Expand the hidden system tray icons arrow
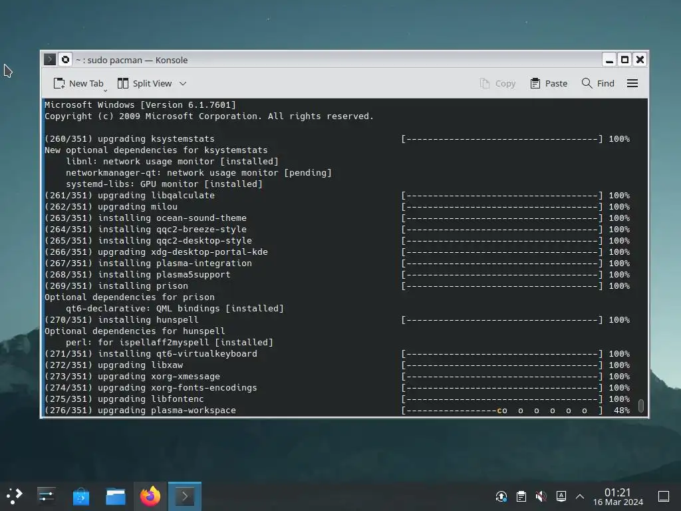681x511 pixels. coord(580,496)
